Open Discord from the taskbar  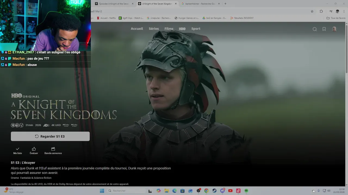click(222, 191)
